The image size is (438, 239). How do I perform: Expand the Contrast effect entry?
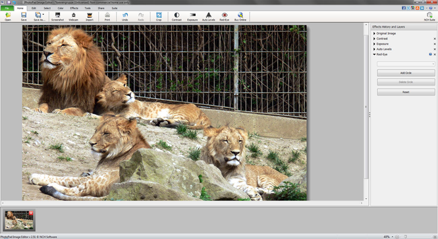coord(374,39)
